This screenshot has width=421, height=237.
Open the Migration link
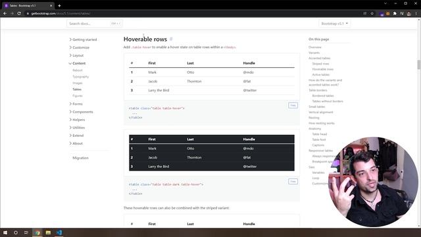(80, 158)
